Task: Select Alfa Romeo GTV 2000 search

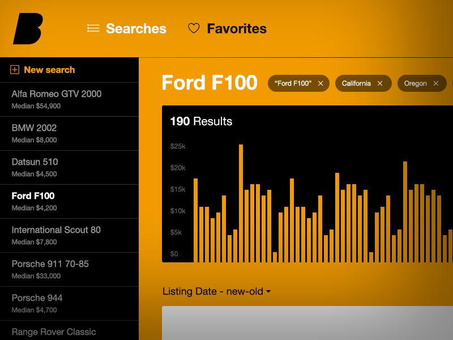Action: 69,100
